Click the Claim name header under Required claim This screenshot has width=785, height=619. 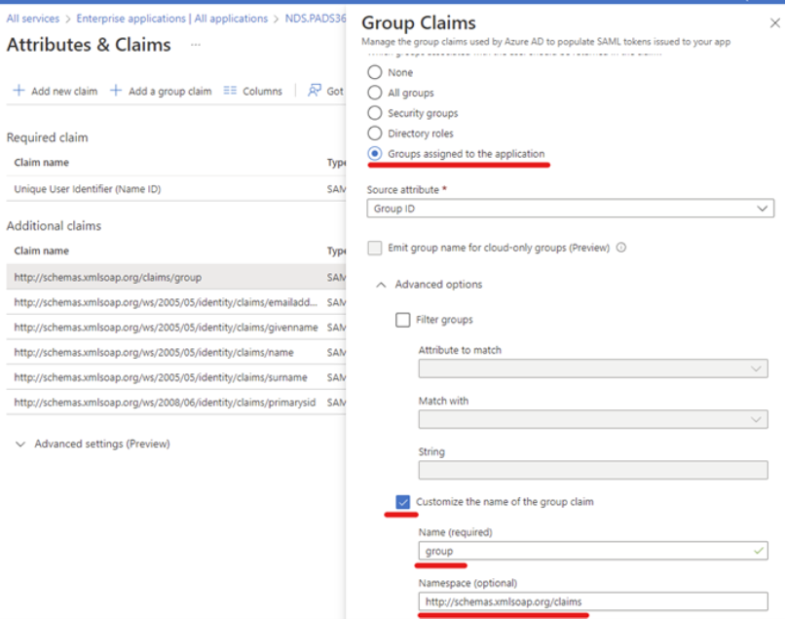pos(42,163)
